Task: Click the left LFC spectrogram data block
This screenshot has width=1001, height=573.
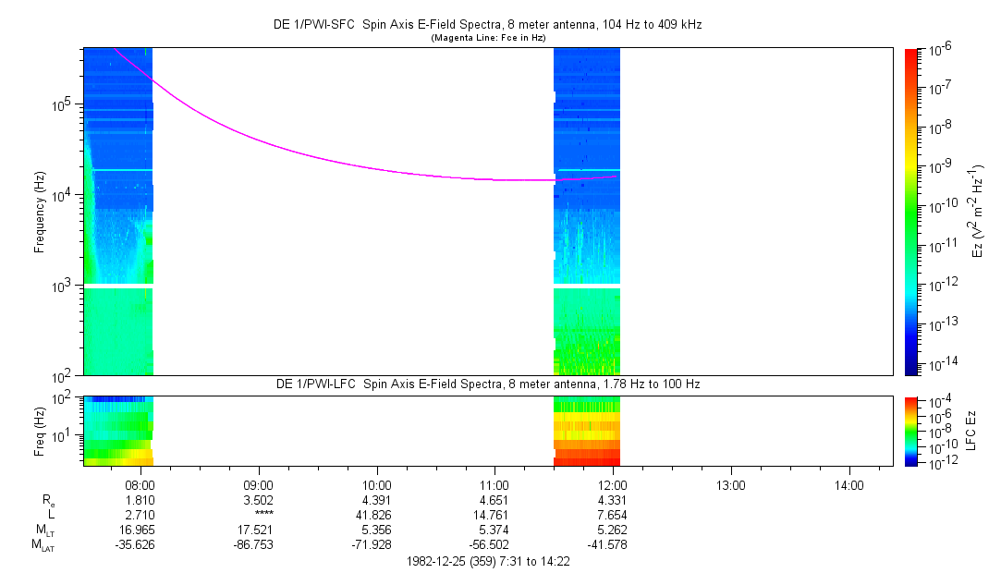Action: [117, 430]
